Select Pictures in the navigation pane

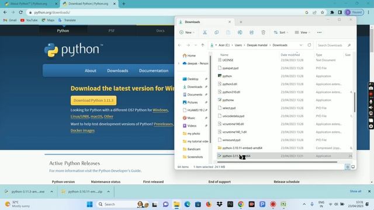[192, 103]
